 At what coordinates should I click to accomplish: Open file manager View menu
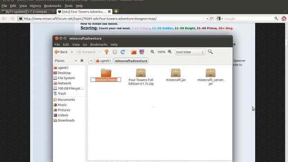[x=76, y=45]
